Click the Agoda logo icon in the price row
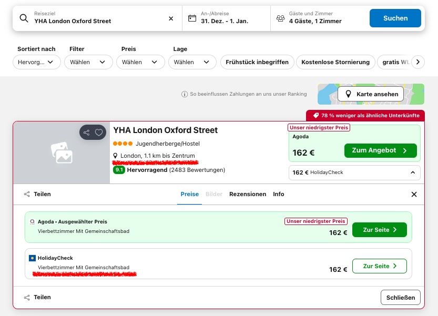The height and width of the screenshot is (316, 438). point(32,222)
